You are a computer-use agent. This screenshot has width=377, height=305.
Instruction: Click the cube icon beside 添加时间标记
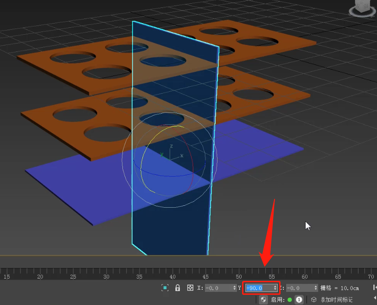pos(314,300)
